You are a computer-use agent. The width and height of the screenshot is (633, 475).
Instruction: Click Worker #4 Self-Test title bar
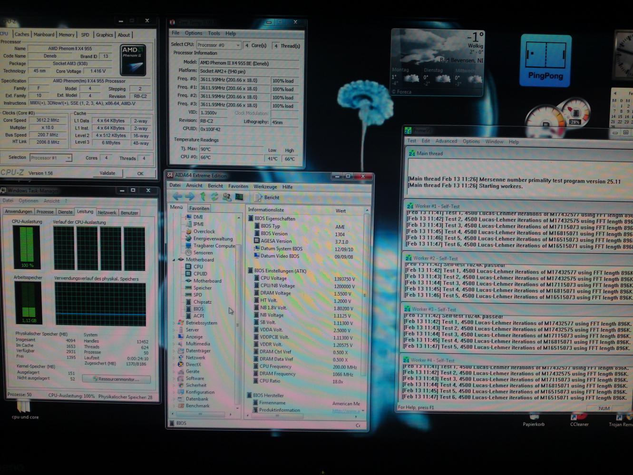(518, 360)
